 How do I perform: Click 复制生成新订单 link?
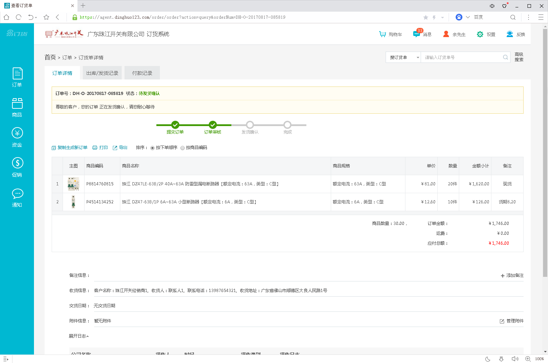[69, 148]
